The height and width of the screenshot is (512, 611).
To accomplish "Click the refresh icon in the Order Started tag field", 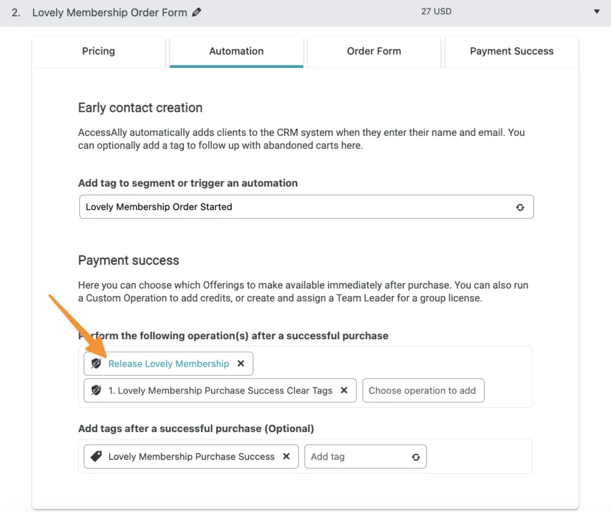I will tap(520, 207).
